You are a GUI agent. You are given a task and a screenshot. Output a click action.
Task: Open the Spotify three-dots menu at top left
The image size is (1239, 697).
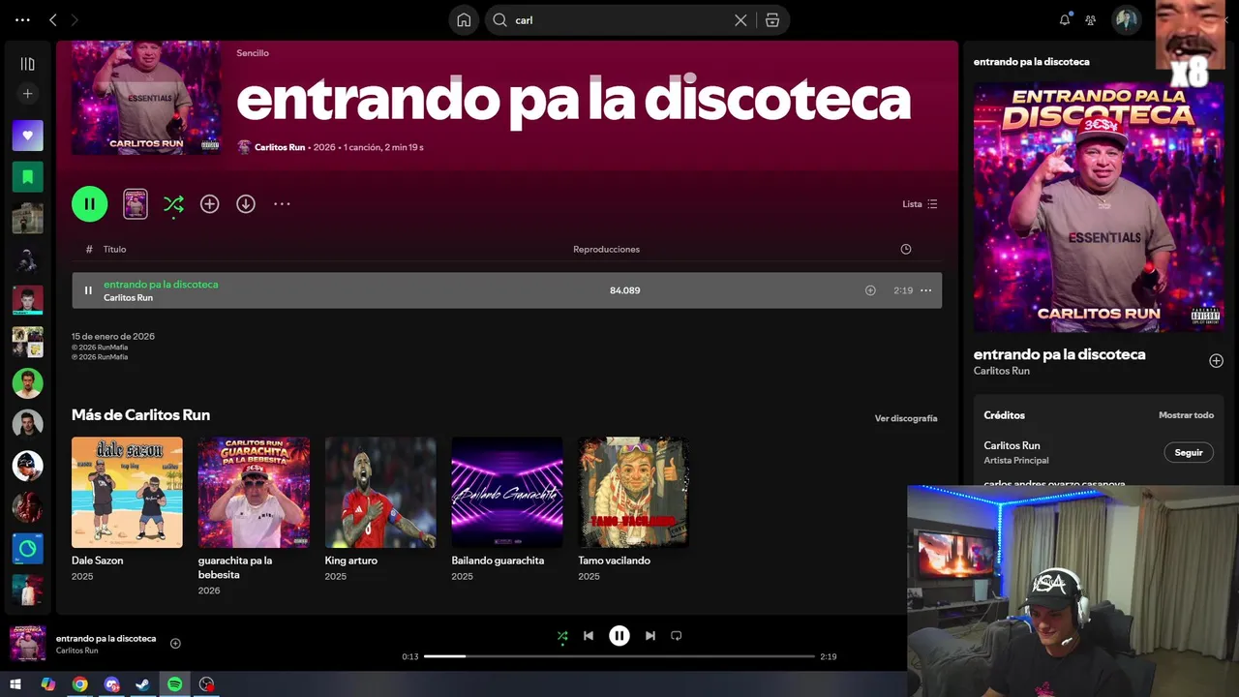click(x=22, y=19)
